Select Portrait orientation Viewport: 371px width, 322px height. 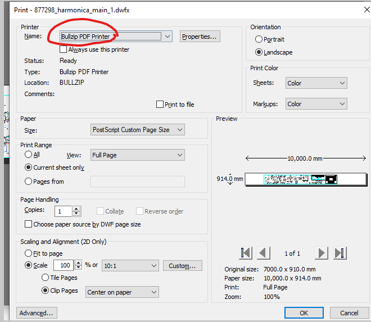click(x=259, y=39)
